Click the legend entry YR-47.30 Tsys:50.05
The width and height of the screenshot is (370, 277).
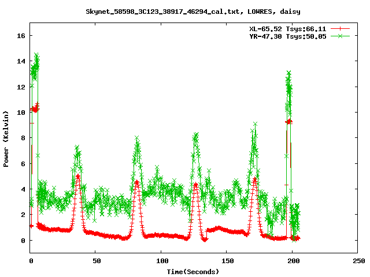[x=288, y=36]
